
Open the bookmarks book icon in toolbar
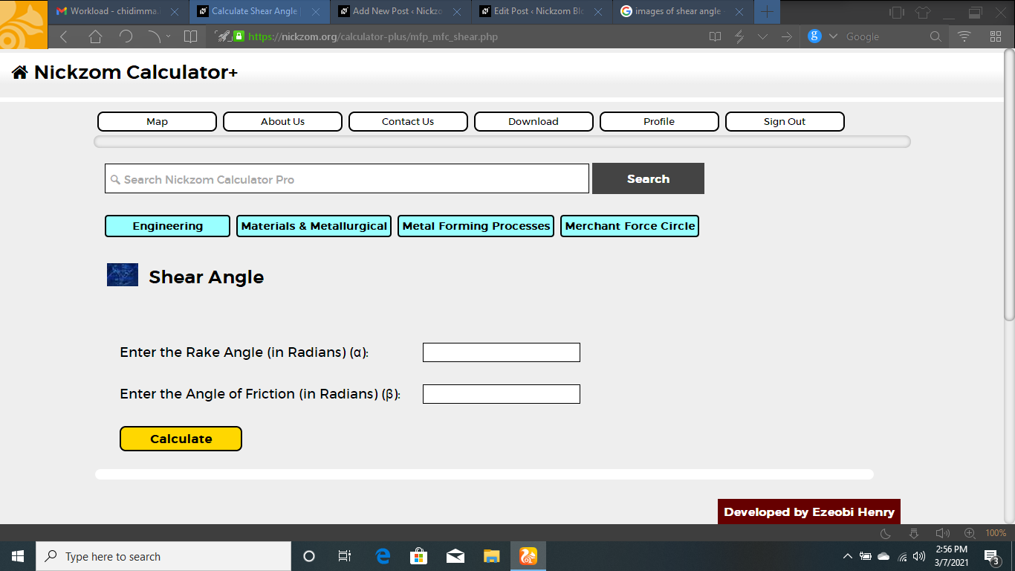[191, 36]
